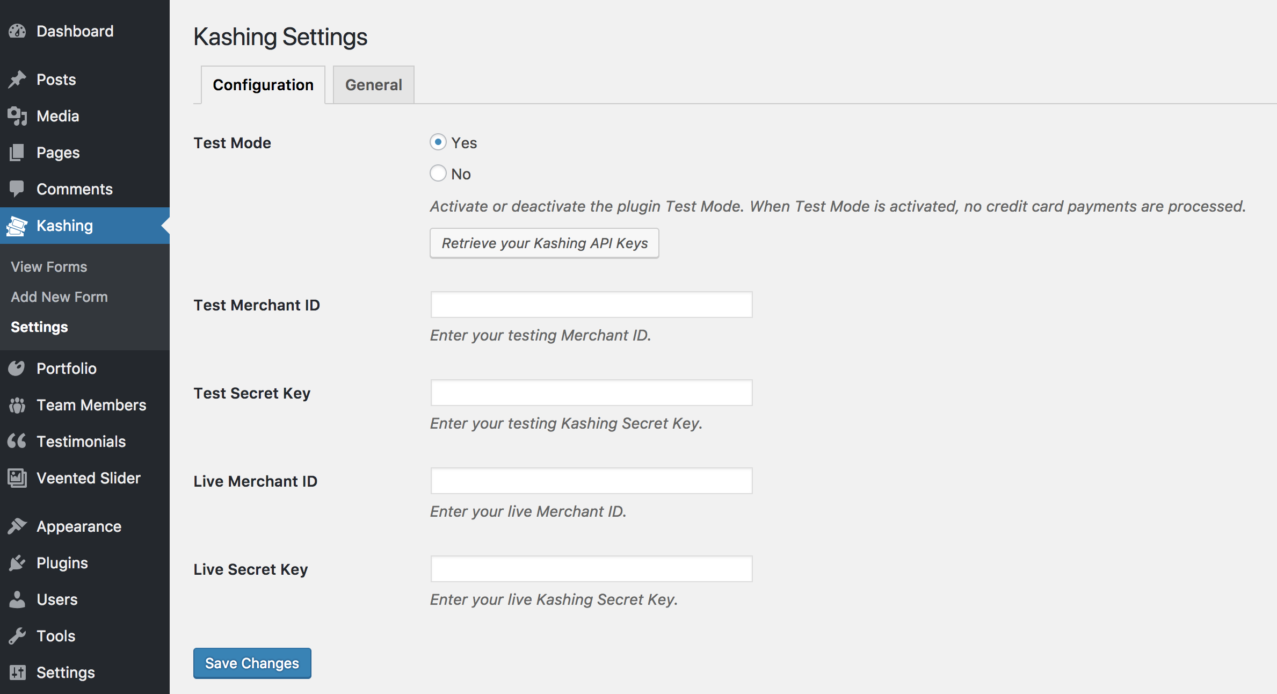Click the Settings sliders icon at bottom
The height and width of the screenshot is (694, 1277).
[17, 673]
